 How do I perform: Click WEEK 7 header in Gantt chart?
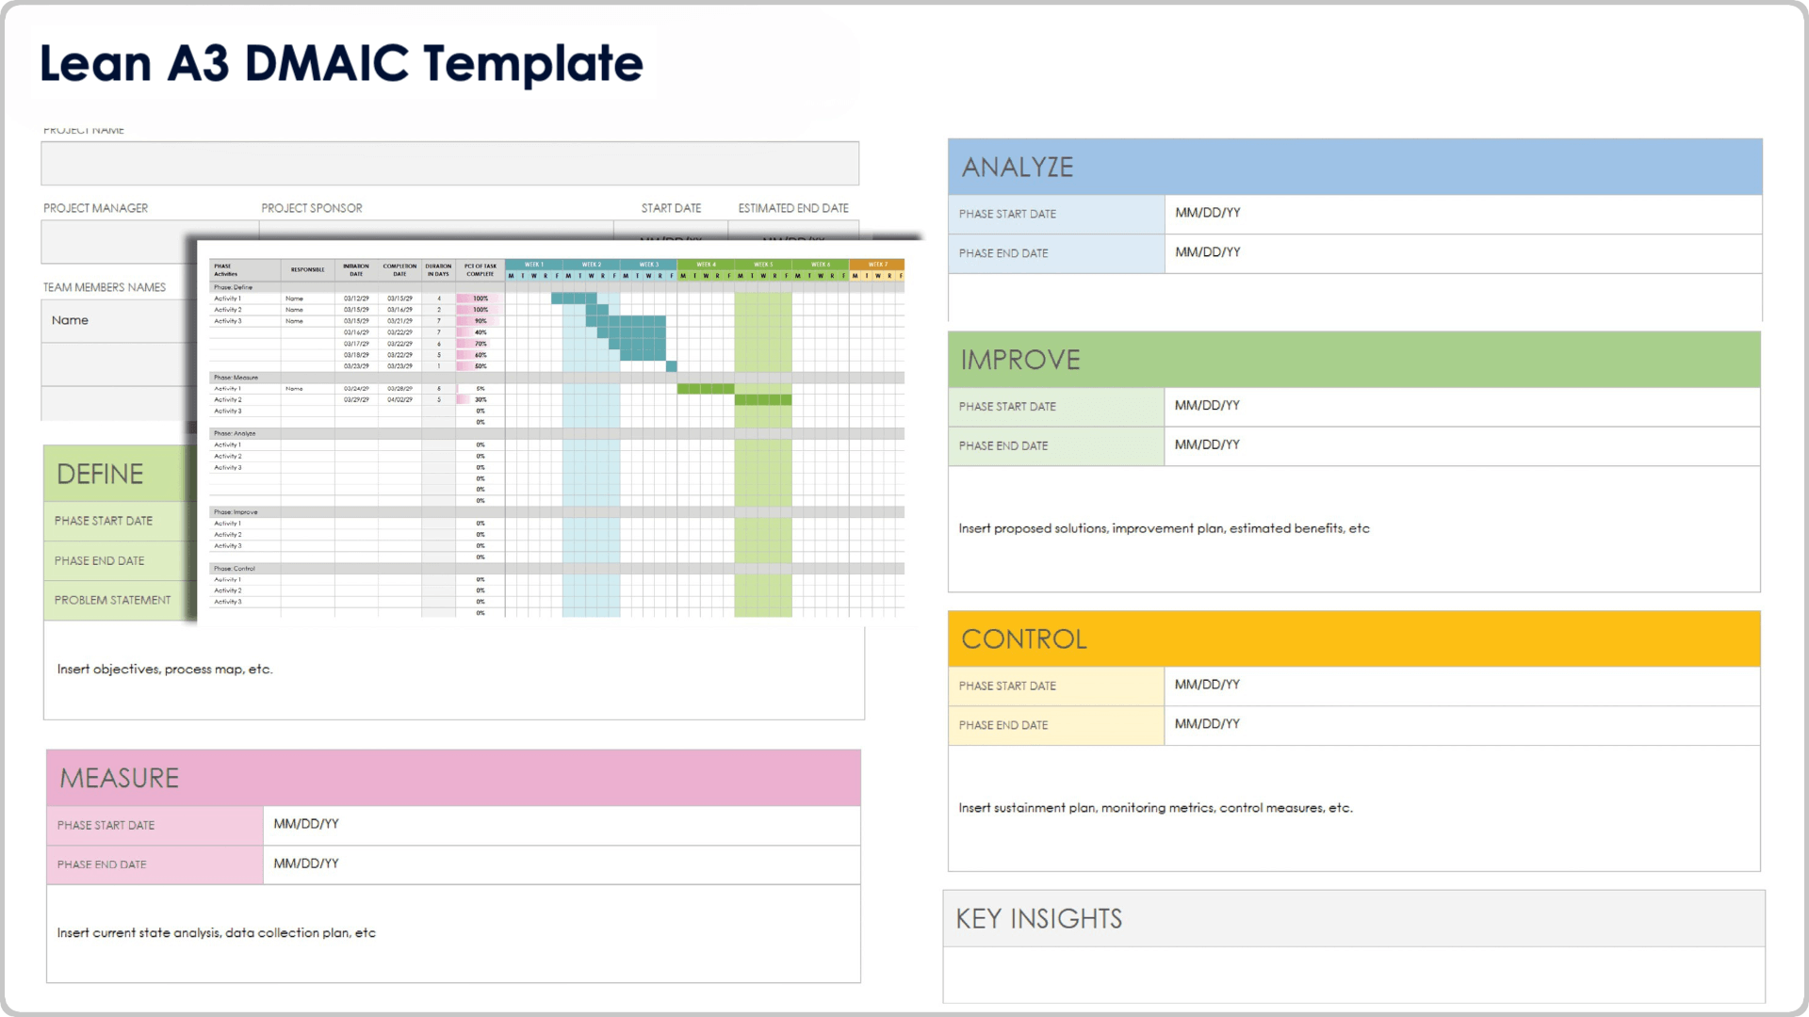(877, 265)
